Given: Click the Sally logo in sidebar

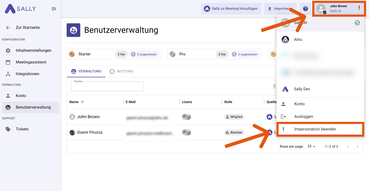Looking at the screenshot, I should tap(20, 9).
